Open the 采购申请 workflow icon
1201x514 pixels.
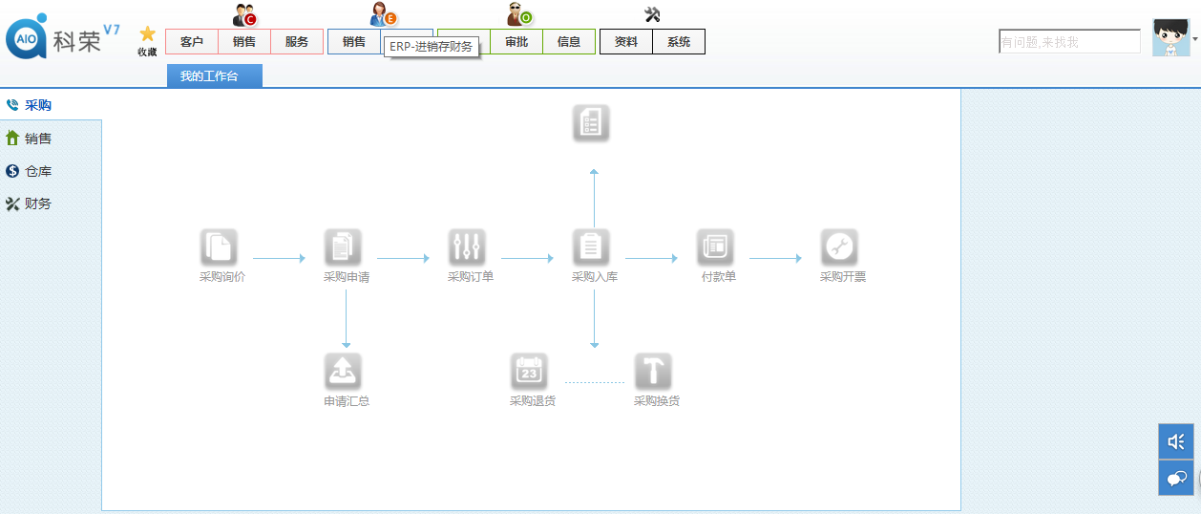click(x=343, y=247)
